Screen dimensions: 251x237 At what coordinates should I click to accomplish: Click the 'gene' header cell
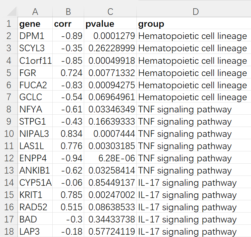(x=35, y=24)
